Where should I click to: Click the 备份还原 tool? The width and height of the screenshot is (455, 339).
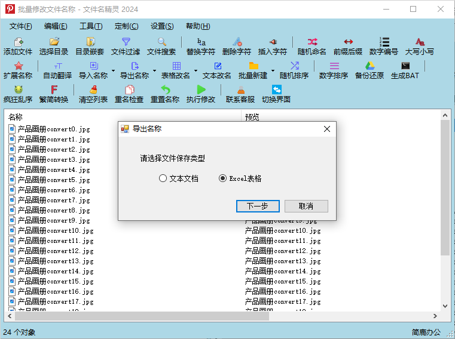click(370, 70)
